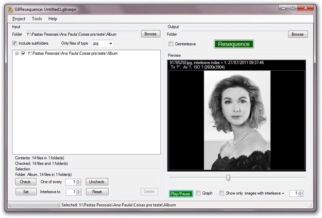The width and height of the screenshot is (322, 218).
Task: Click the One of every value field
Action: 71,182
